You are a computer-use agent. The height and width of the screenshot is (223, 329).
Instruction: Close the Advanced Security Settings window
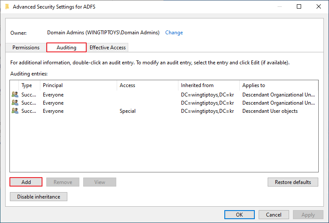pyautogui.click(x=319, y=6)
